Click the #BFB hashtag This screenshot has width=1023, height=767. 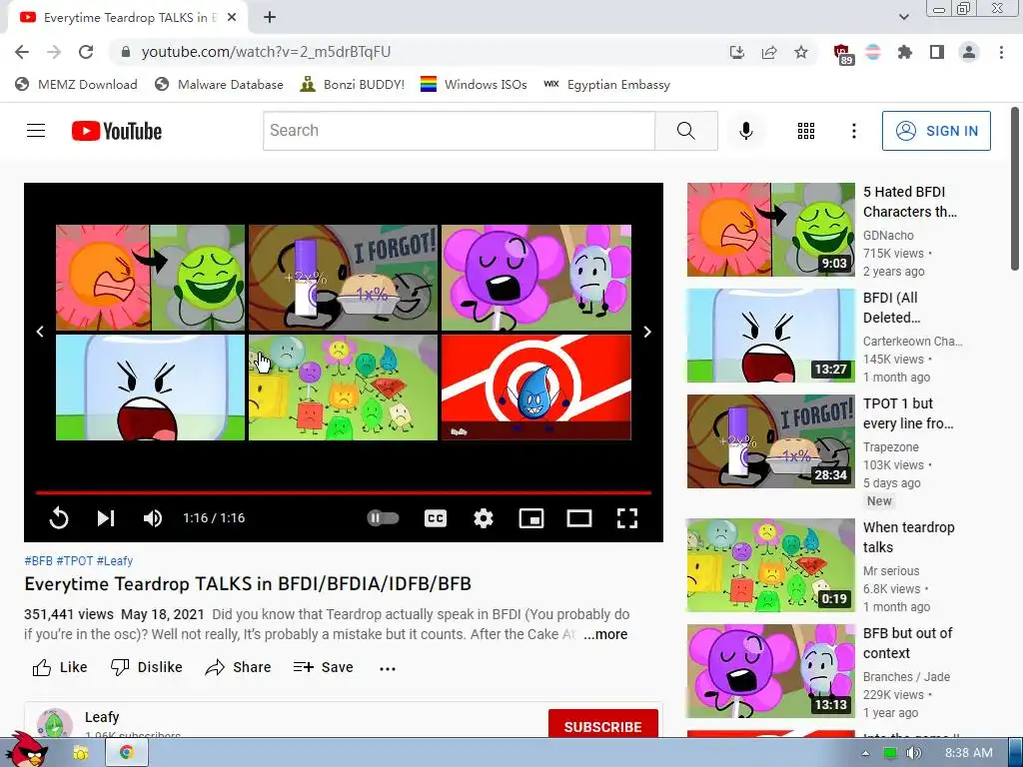point(39,561)
